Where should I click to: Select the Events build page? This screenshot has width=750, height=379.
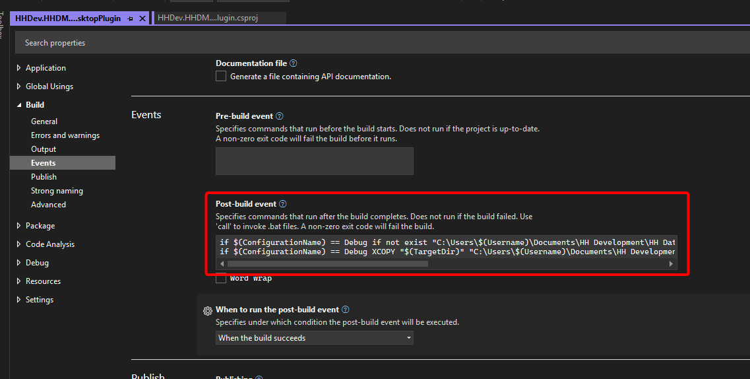click(x=63, y=162)
